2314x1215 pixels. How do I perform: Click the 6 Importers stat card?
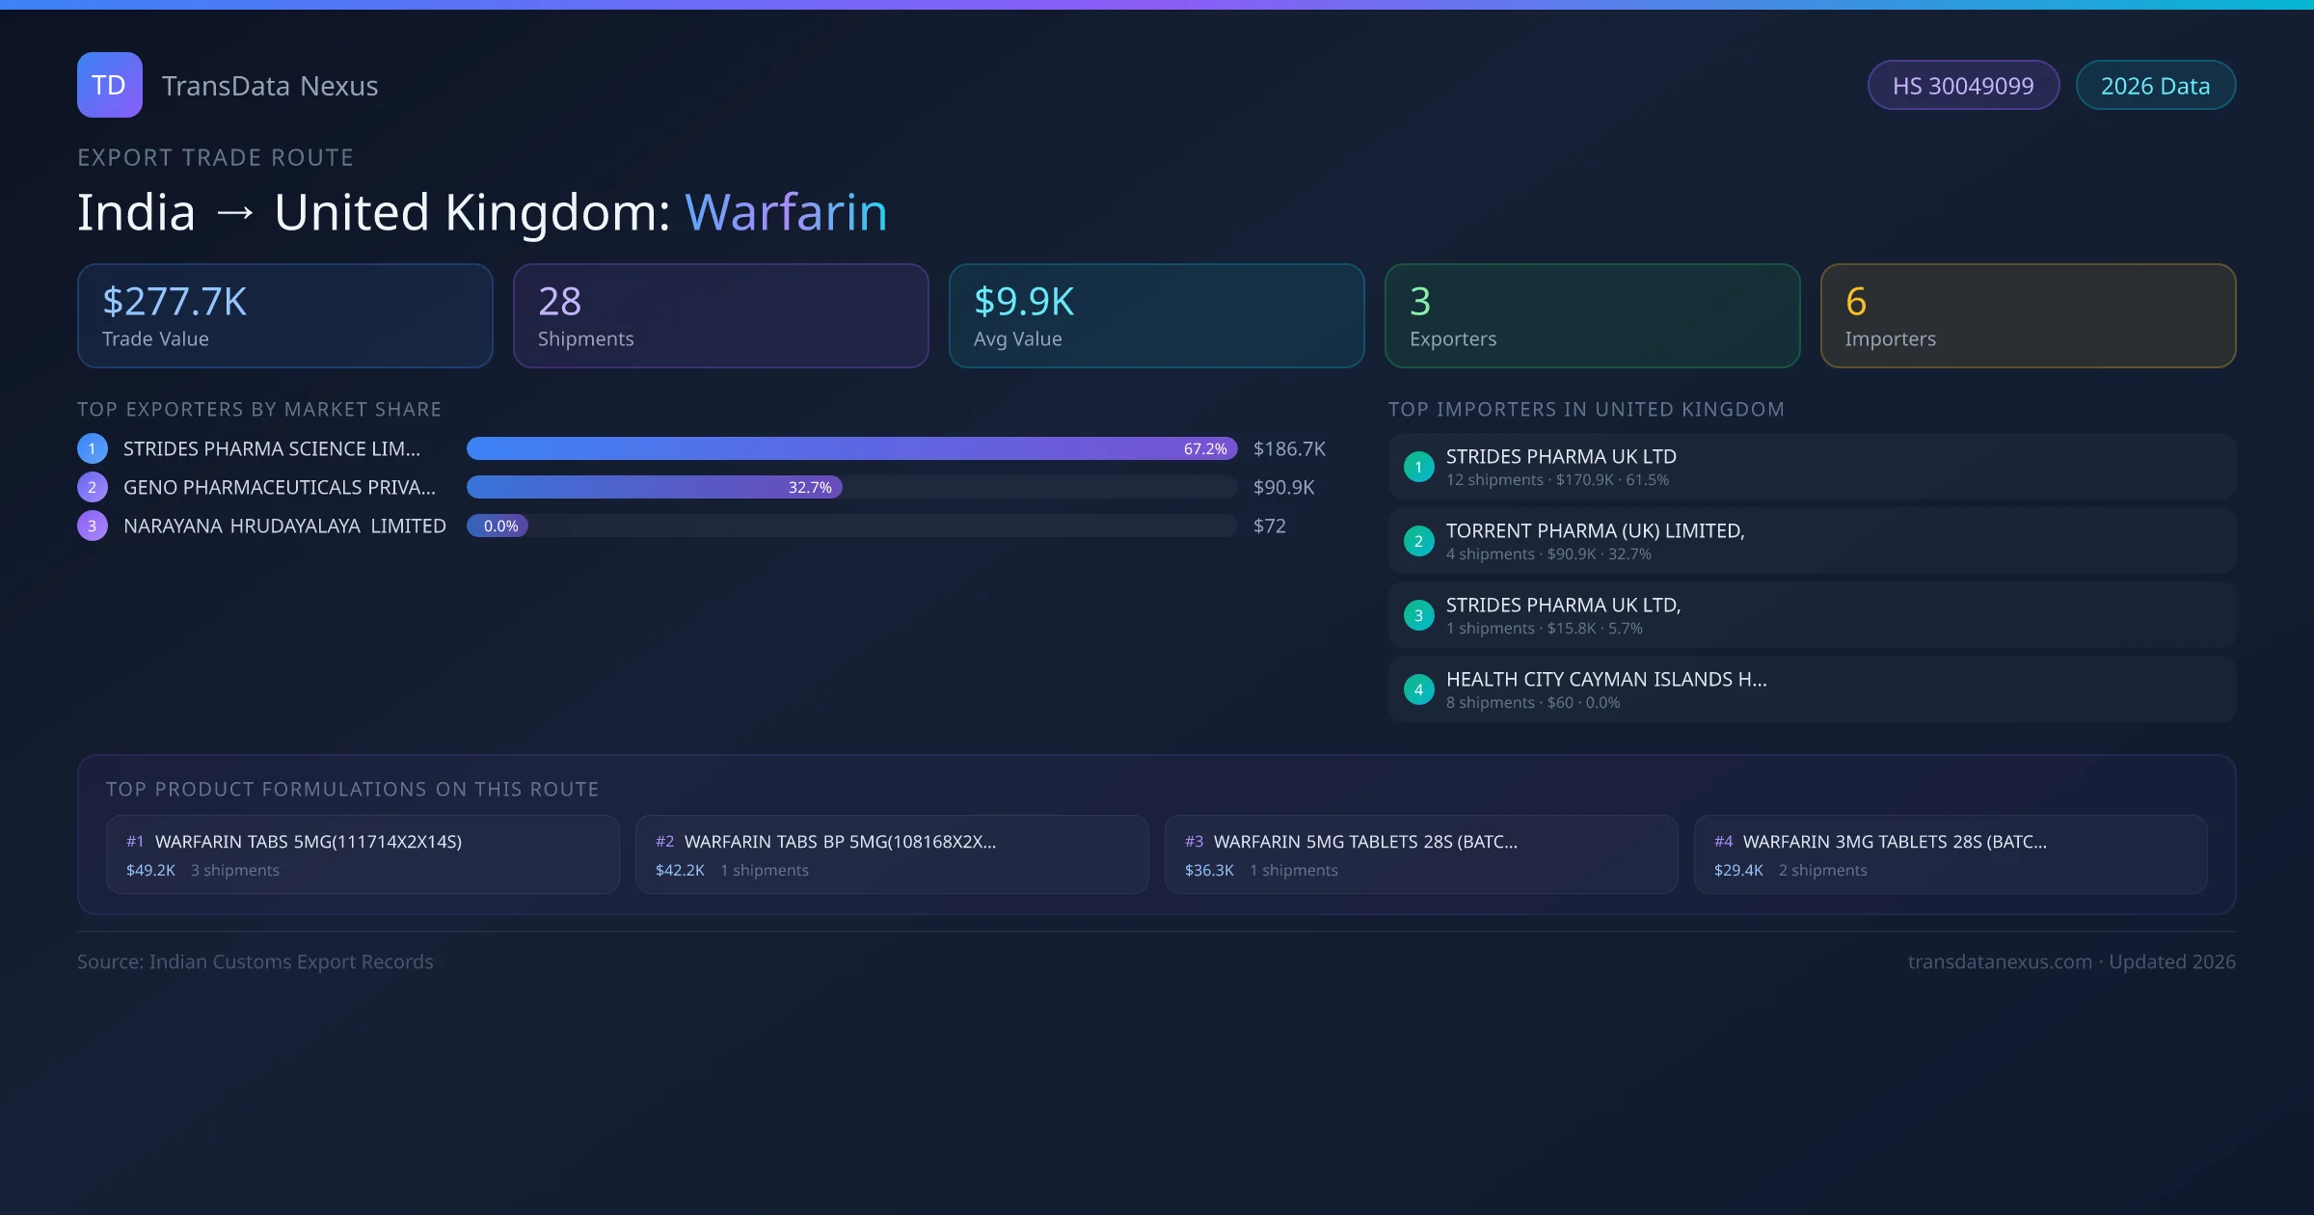pos(2027,316)
